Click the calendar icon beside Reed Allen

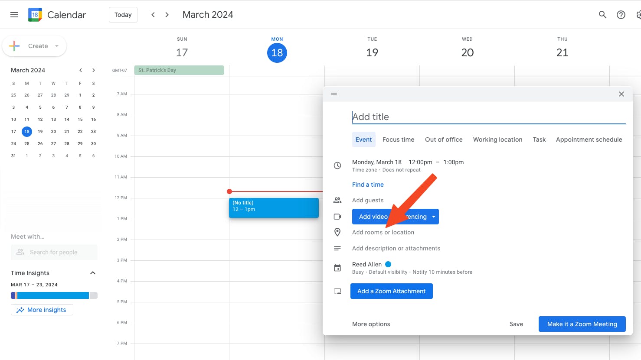(337, 268)
